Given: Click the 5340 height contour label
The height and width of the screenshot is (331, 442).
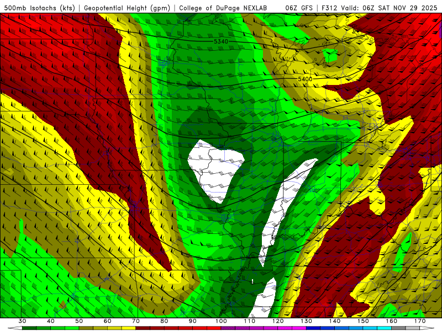Looking at the screenshot, I should click(x=220, y=42).
